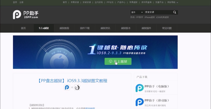The image size is (211, 109).
Task: Click hot word iPhone越狱
Action: click(x=150, y=17)
